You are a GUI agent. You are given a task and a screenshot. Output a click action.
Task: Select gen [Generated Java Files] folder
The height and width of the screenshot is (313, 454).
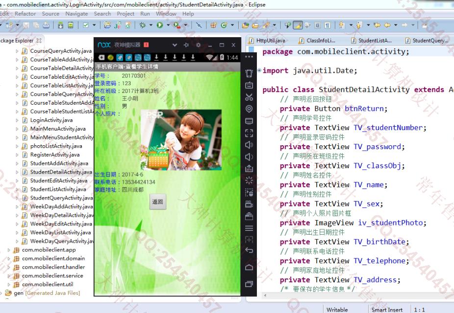click(x=47, y=293)
